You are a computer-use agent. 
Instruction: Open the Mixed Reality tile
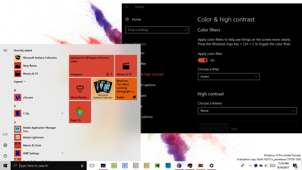[80, 89]
